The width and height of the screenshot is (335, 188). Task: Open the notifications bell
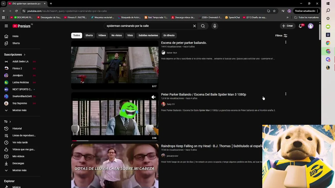coord(301,26)
